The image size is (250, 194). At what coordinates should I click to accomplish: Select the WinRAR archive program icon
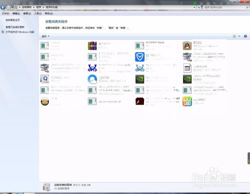[92, 45]
